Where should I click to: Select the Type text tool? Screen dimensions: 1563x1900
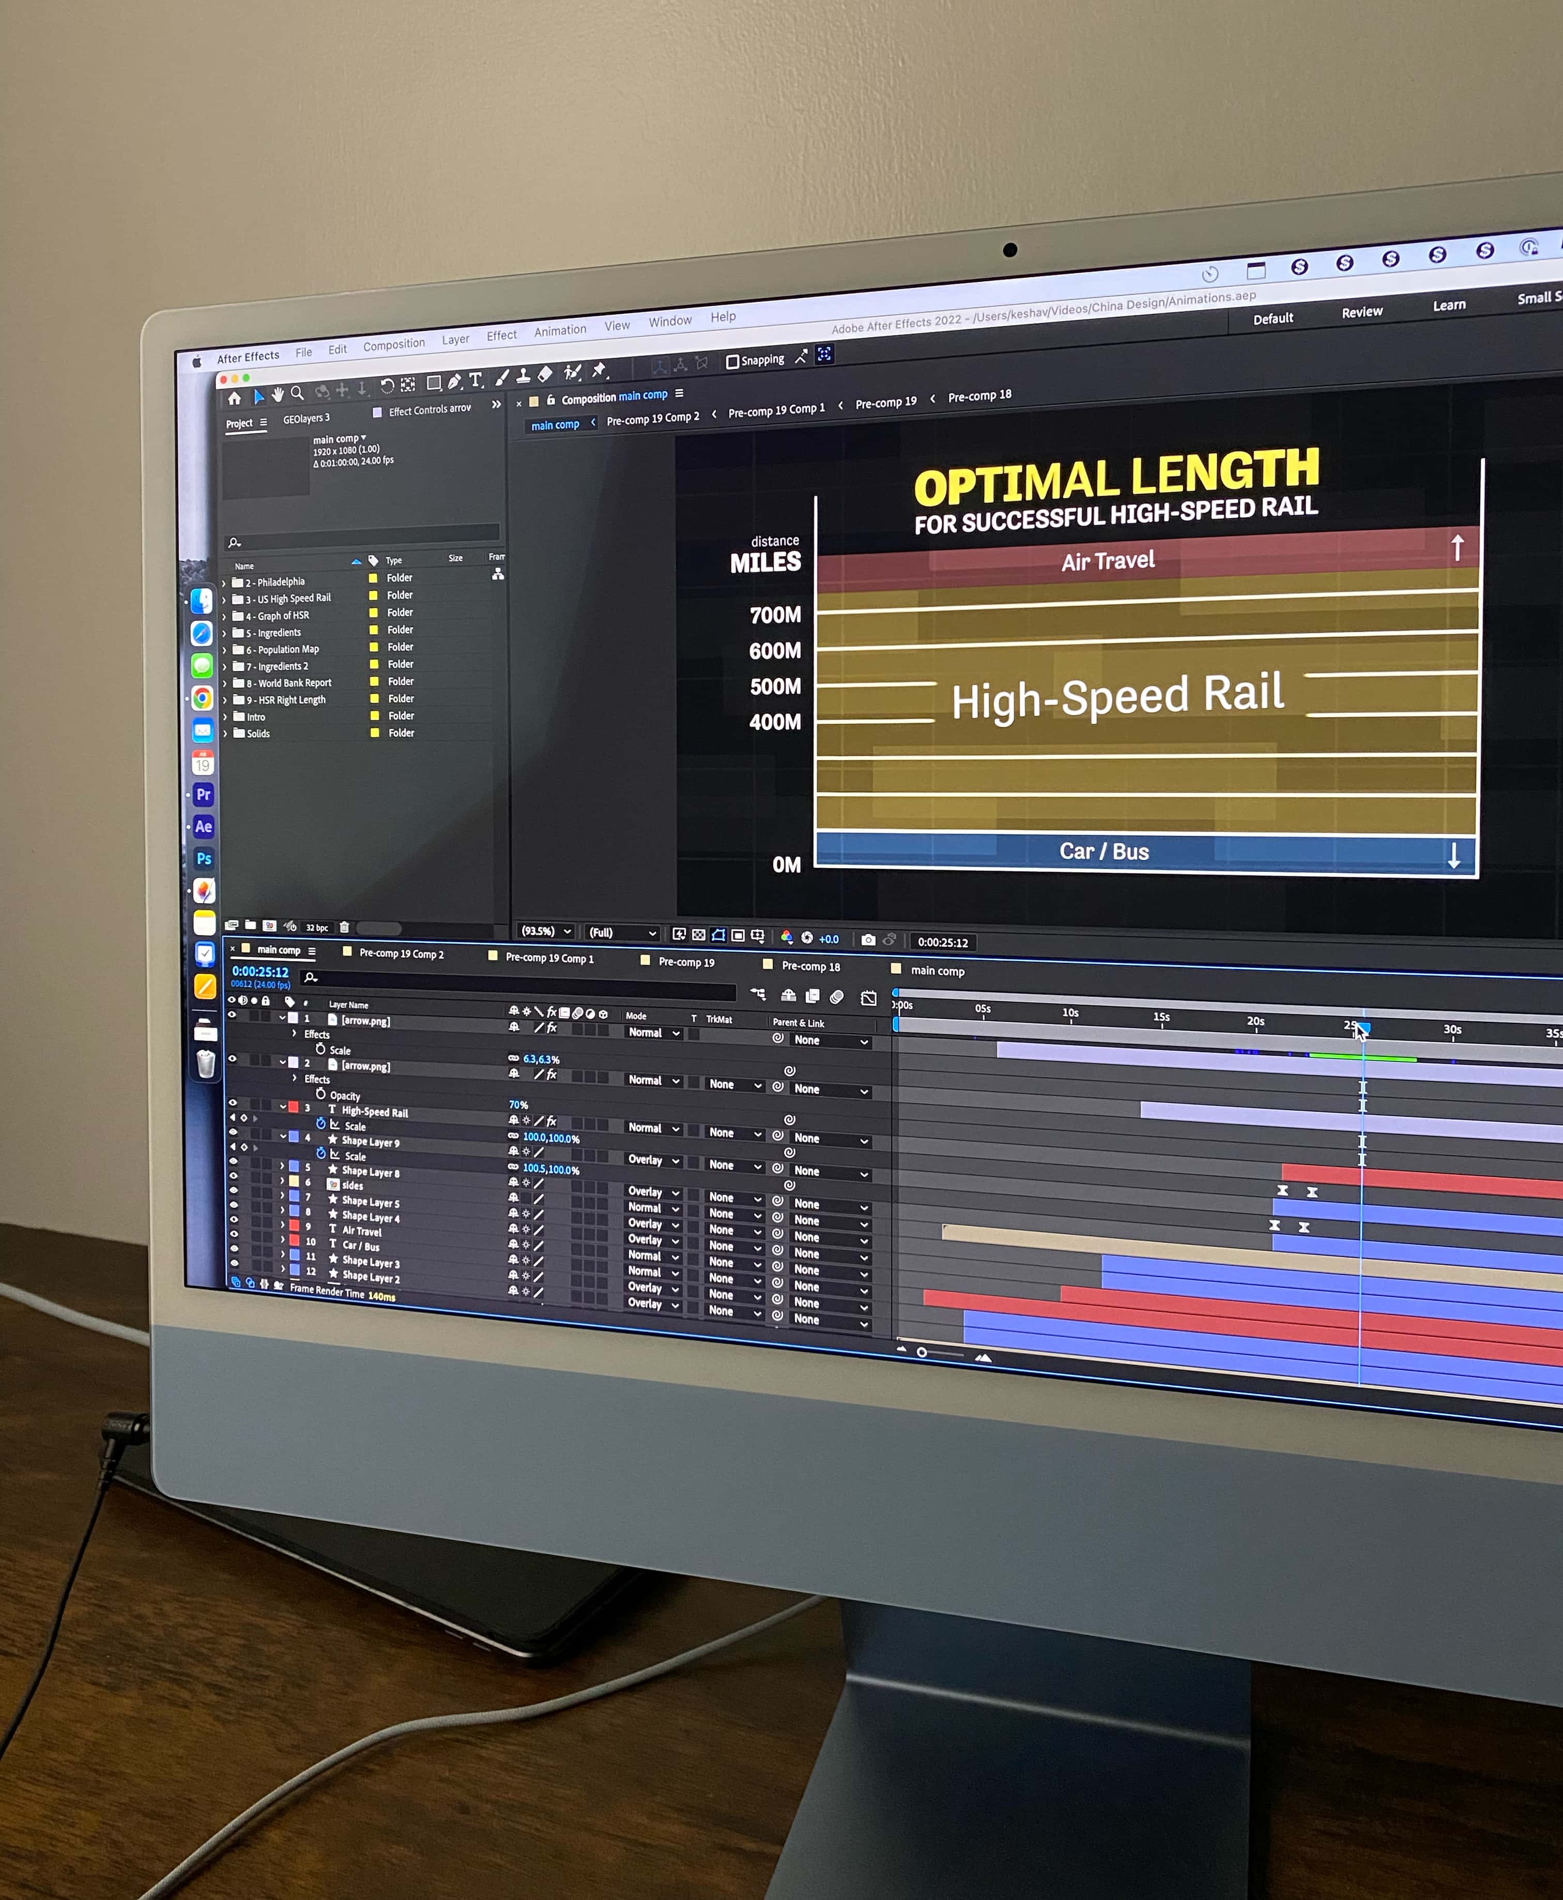(476, 380)
